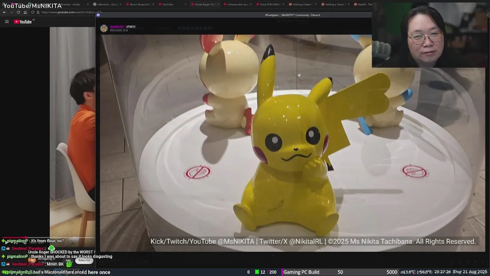Switch to the 'Worst Recap Ever' tab
490x276 pixels.
tap(141, 4)
